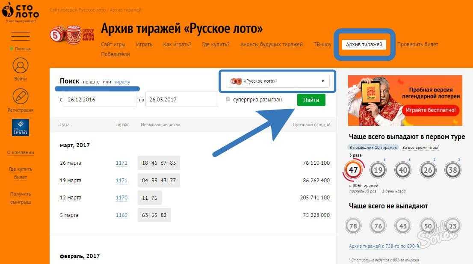Click the prize fund 205 741 100
This screenshot has width=473, height=264.
pos(315,198)
